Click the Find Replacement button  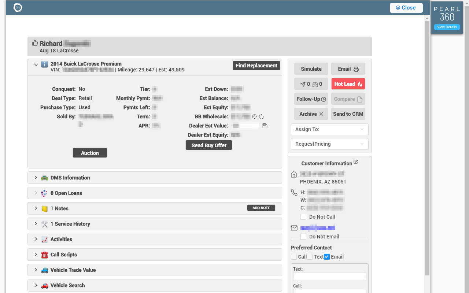[x=256, y=66]
